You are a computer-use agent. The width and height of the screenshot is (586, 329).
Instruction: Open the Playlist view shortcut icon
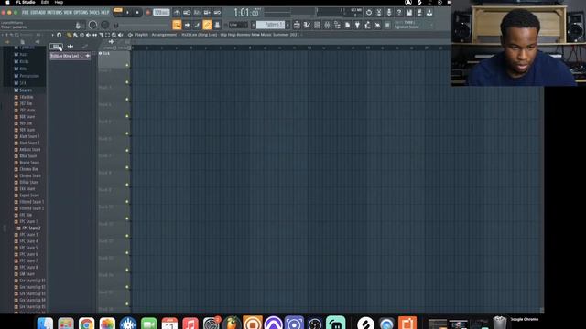(297, 25)
